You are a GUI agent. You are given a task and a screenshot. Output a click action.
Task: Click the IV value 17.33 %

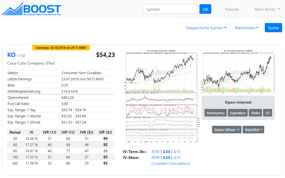tap(31, 157)
